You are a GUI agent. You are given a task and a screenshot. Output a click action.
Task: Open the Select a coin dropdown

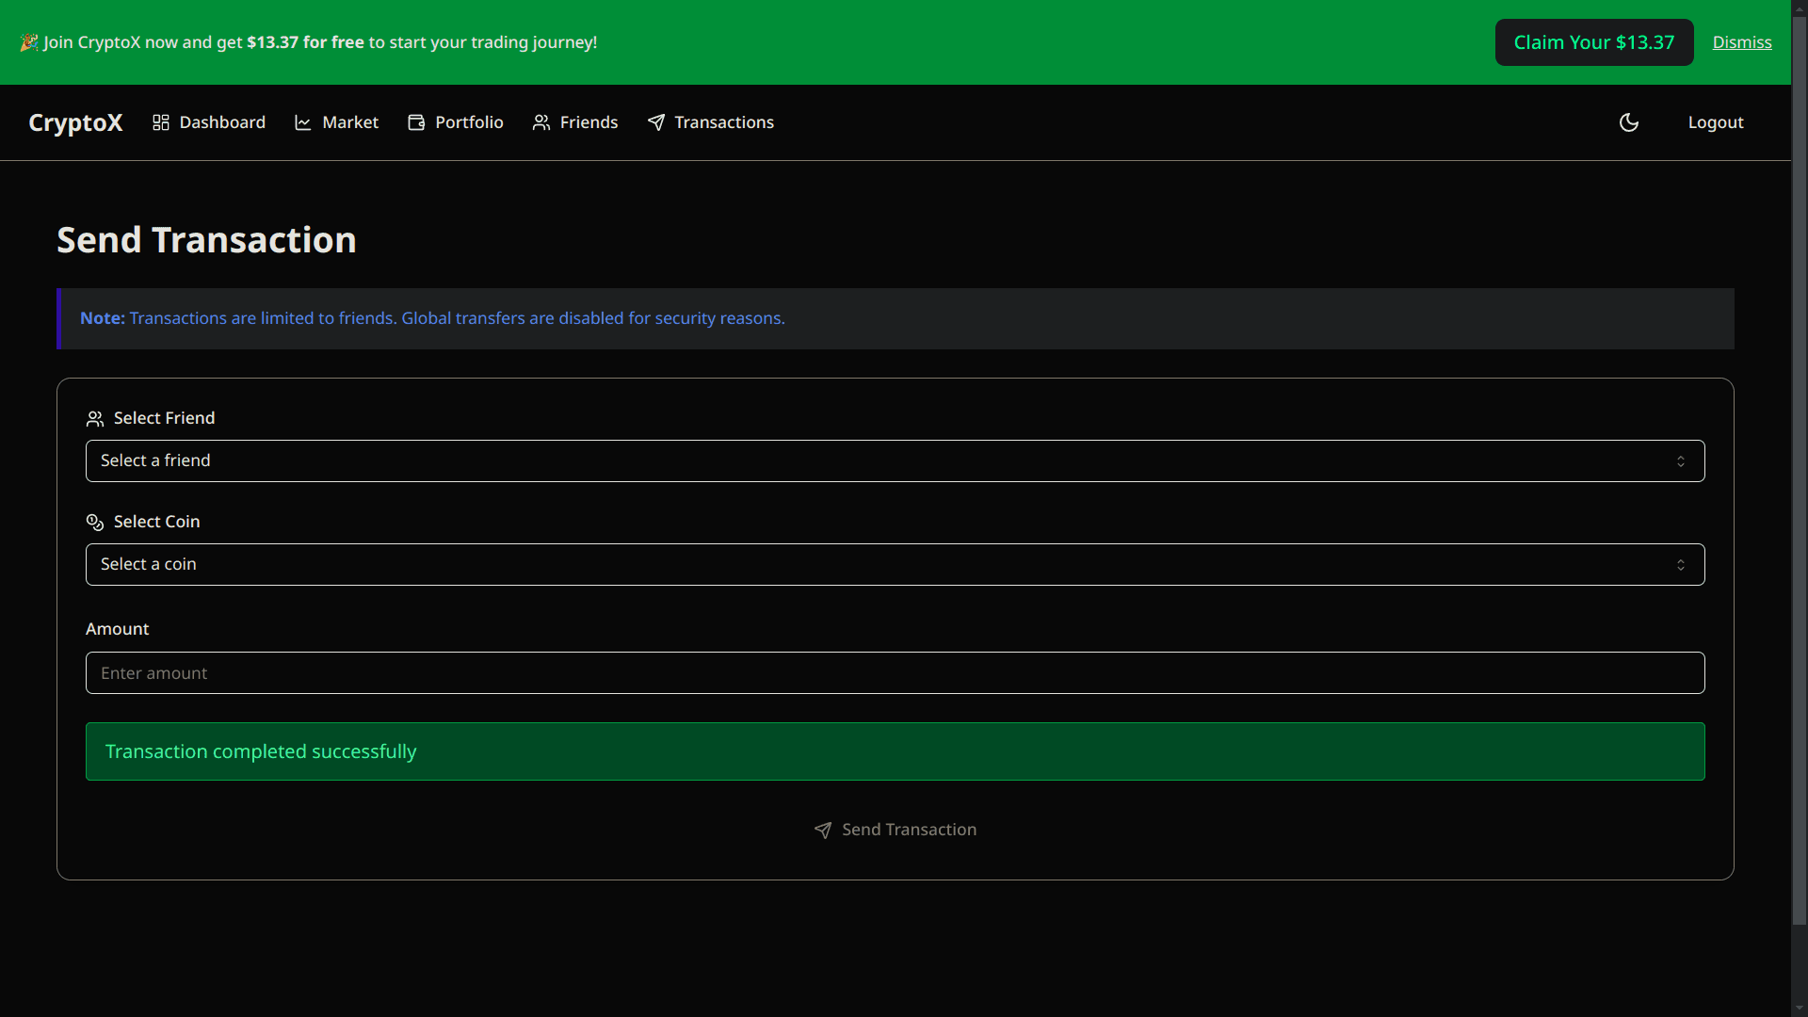pos(895,564)
